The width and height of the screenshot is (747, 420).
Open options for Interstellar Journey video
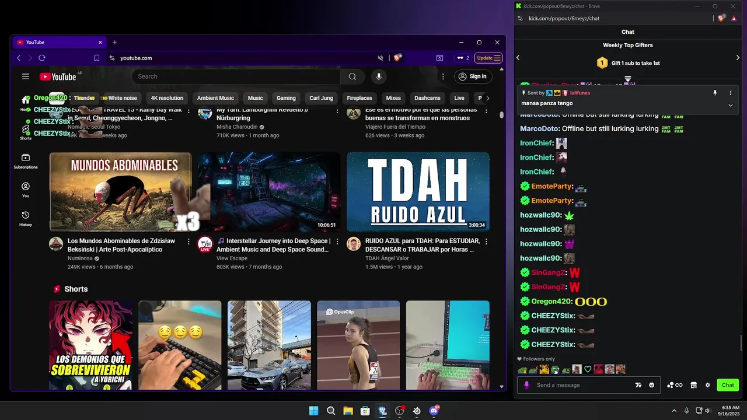tap(337, 241)
